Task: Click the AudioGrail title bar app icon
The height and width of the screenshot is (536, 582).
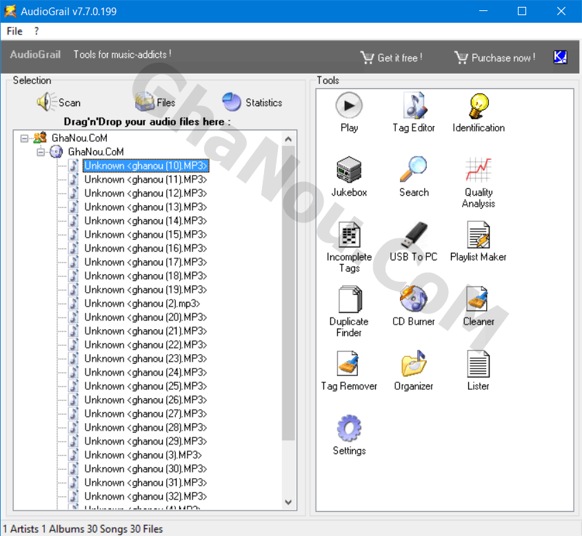Action: pyautogui.click(x=10, y=11)
